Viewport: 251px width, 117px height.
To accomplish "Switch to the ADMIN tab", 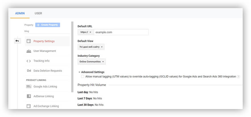I will 20,13.
